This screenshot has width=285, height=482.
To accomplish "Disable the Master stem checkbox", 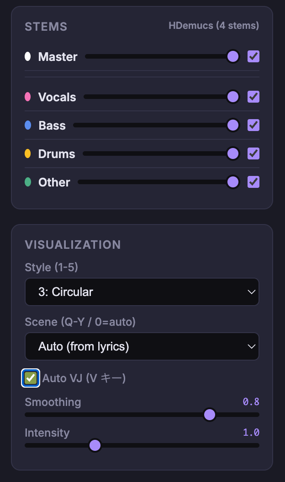I will click(253, 57).
